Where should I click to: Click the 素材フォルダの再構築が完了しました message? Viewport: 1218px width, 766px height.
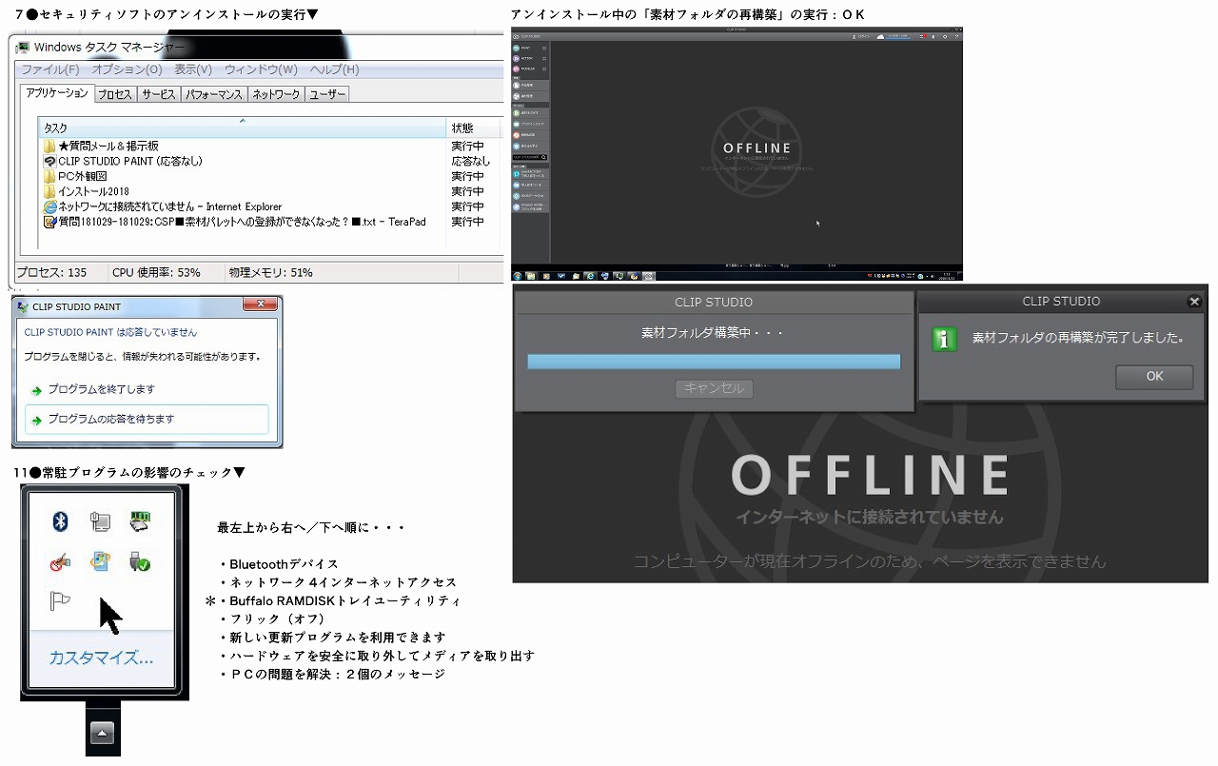click(1078, 338)
